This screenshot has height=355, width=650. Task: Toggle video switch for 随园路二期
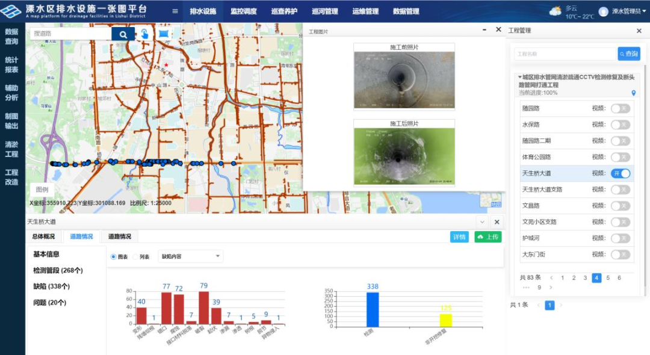tap(621, 141)
